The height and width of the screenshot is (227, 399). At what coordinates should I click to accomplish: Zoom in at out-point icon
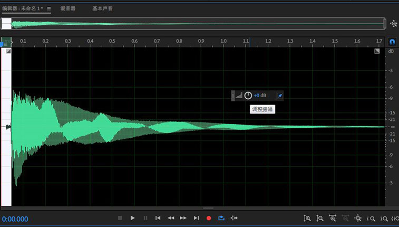[x=384, y=219]
